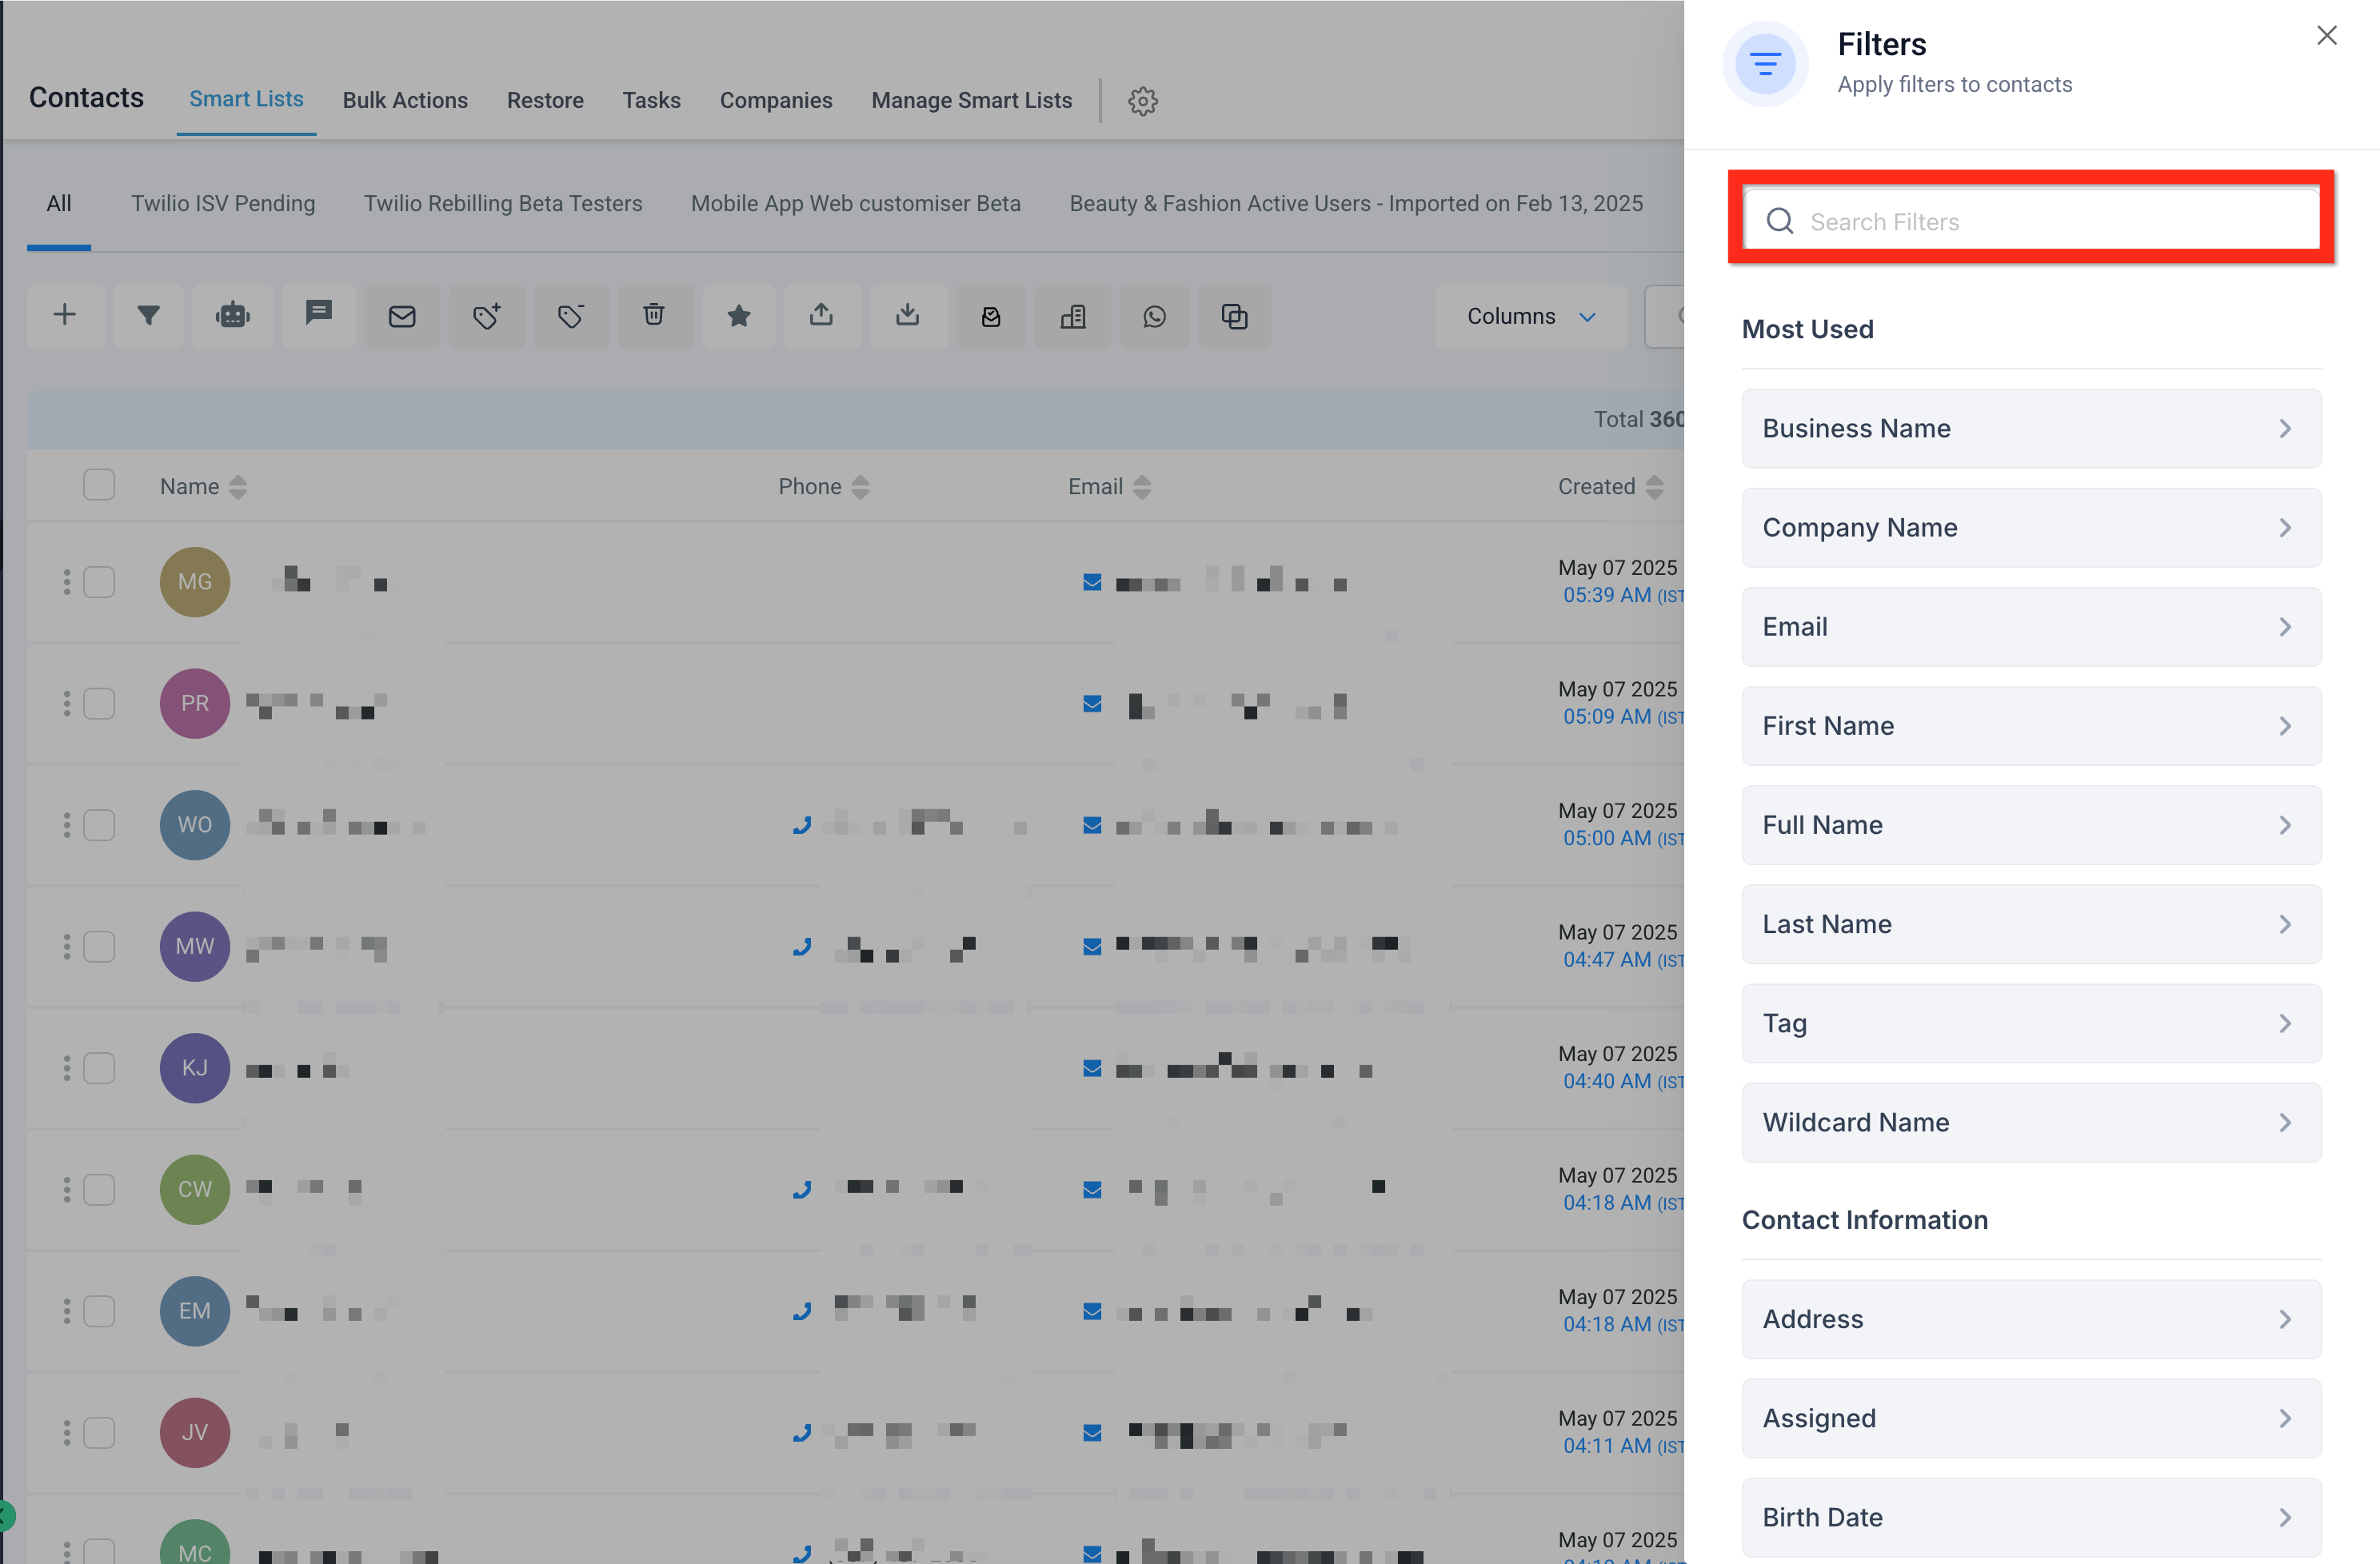Select the Twilio ISV Pending smart list
The width and height of the screenshot is (2380, 1564).
(223, 203)
